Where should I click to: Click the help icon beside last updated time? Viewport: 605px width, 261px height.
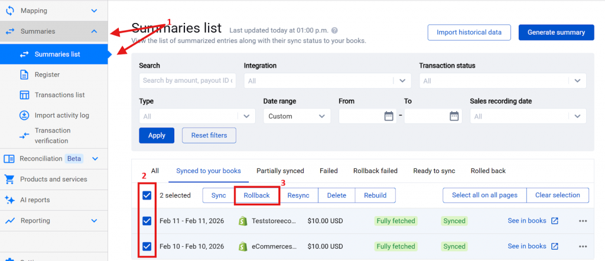(335, 30)
